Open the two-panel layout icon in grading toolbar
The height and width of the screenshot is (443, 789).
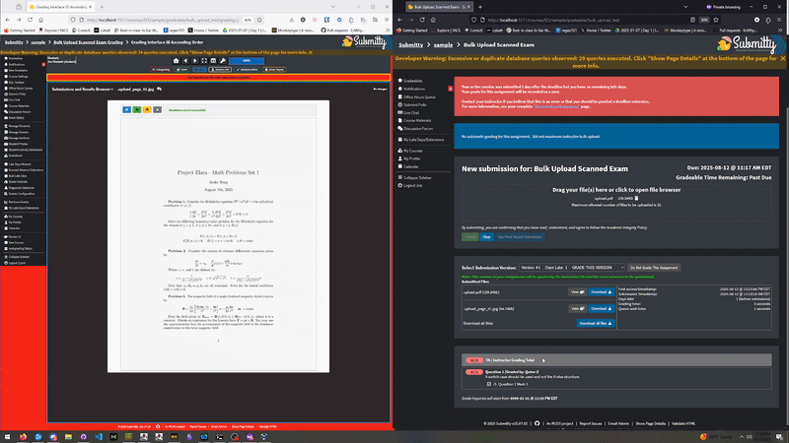click(213, 61)
